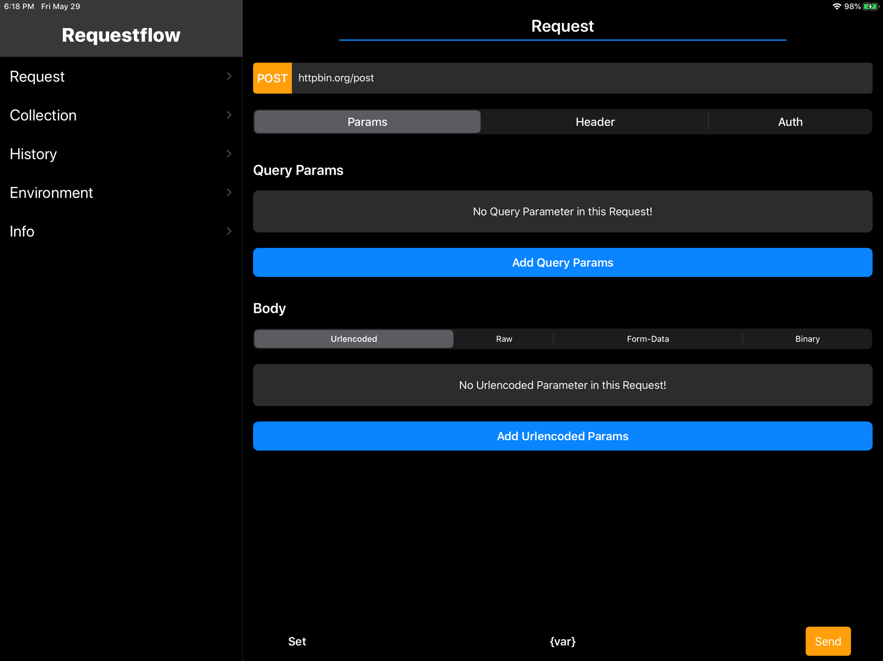Image resolution: width=883 pixels, height=661 pixels.
Task: Open History via its chevron arrow
Action: click(x=229, y=154)
